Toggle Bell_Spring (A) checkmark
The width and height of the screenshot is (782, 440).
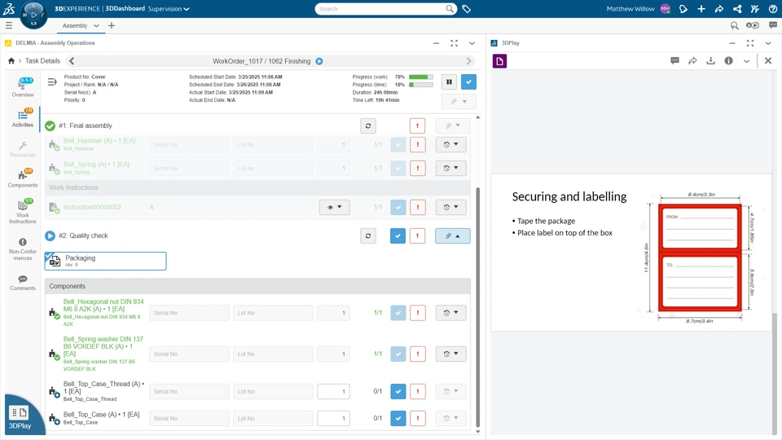pyautogui.click(x=398, y=168)
